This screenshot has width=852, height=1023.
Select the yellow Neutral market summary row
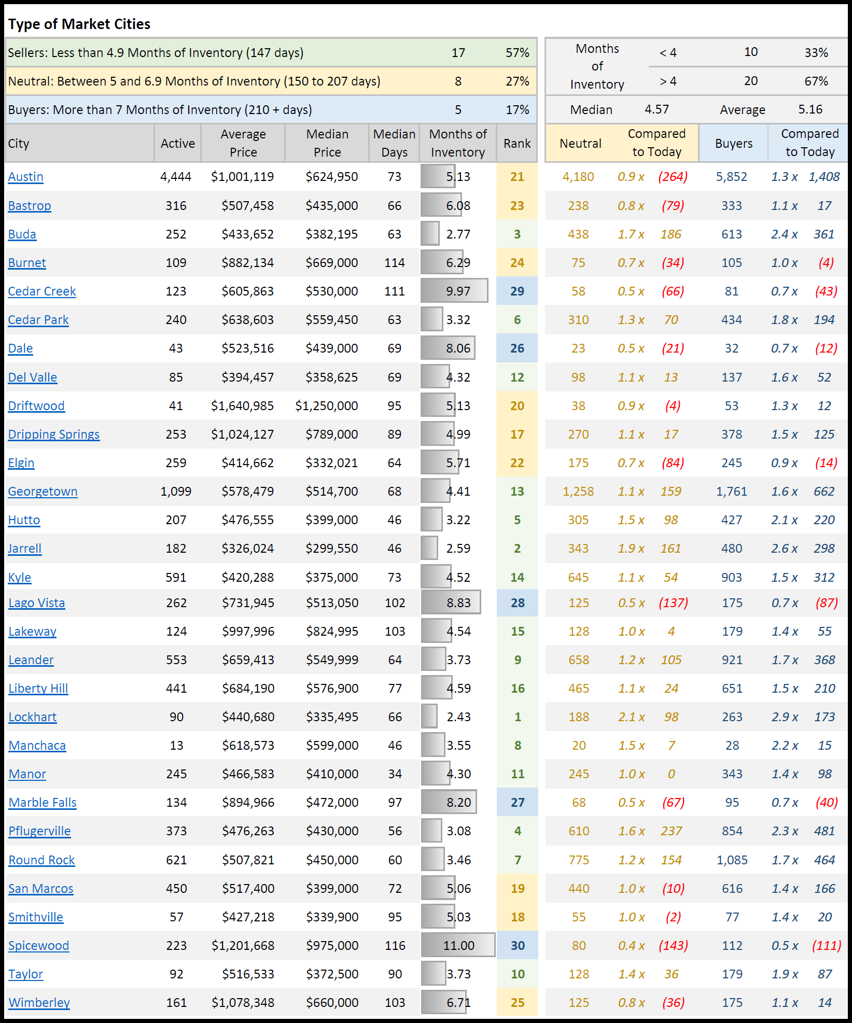[x=270, y=81]
